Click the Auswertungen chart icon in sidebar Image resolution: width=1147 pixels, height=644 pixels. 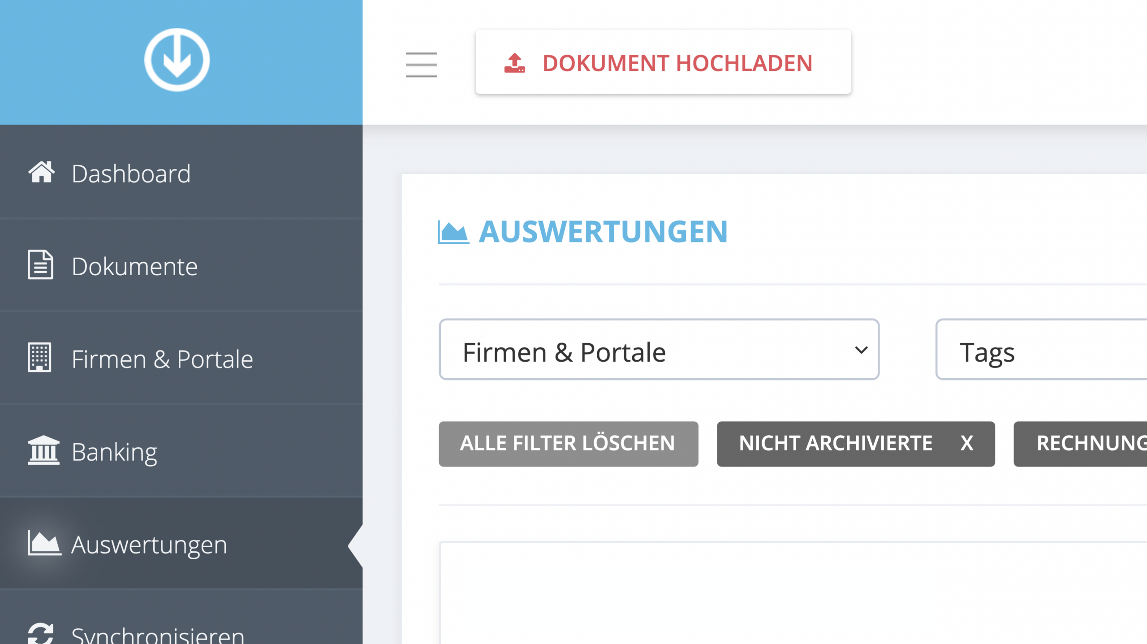point(44,543)
